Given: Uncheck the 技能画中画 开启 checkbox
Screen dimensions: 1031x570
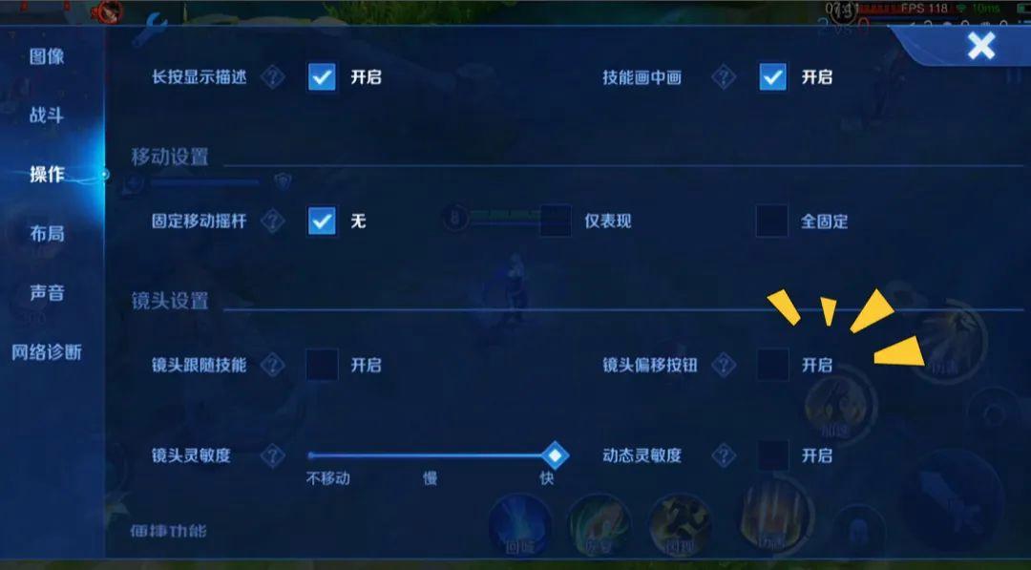Looking at the screenshot, I should pos(772,77).
